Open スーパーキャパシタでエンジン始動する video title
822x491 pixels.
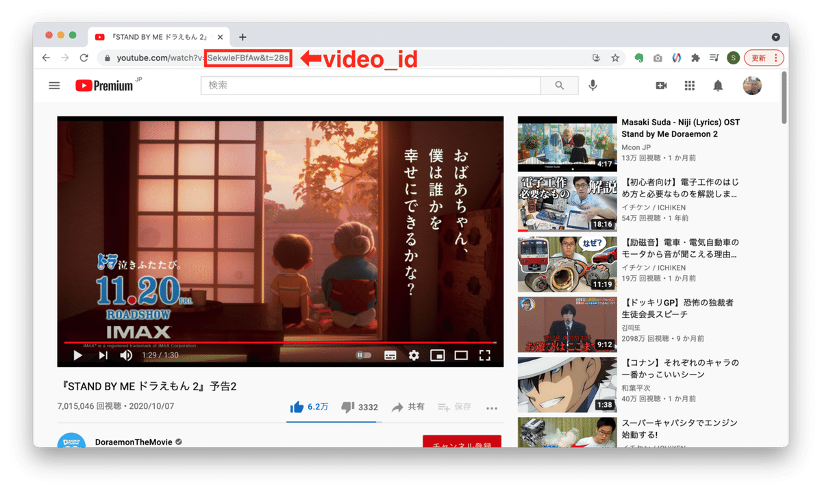(x=680, y=429)
